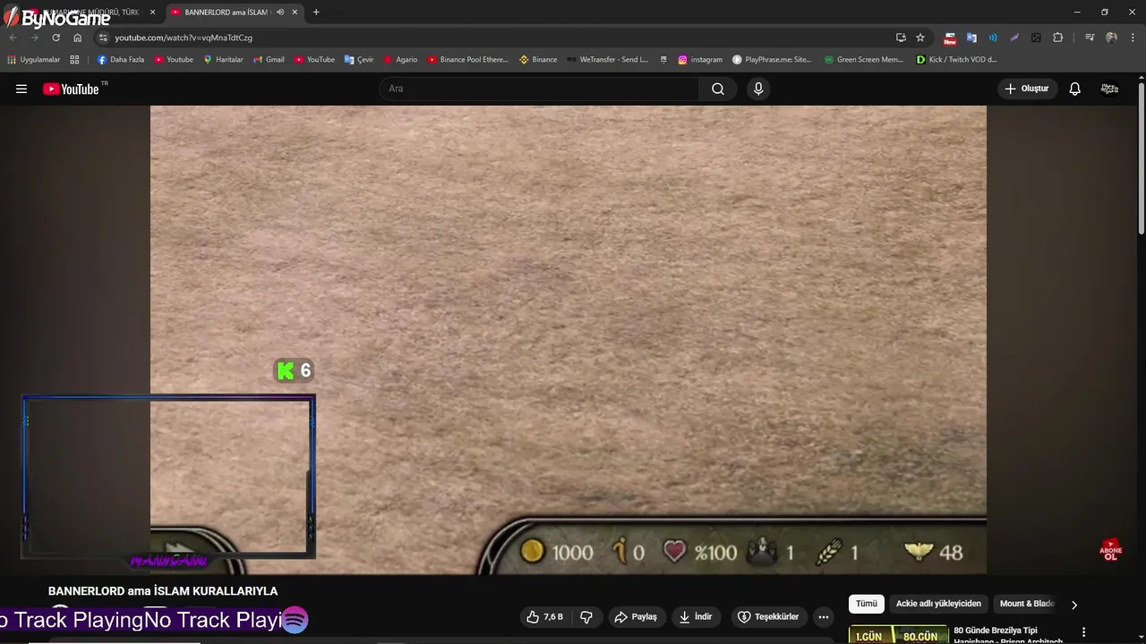Viewport: 1146px width, 644px height.
Task: Click the Kick K viewer badge
Action: click(294, 370)
